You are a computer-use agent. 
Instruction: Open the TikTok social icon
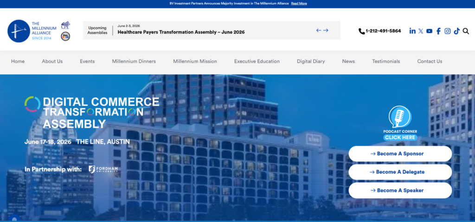point(456,31)
